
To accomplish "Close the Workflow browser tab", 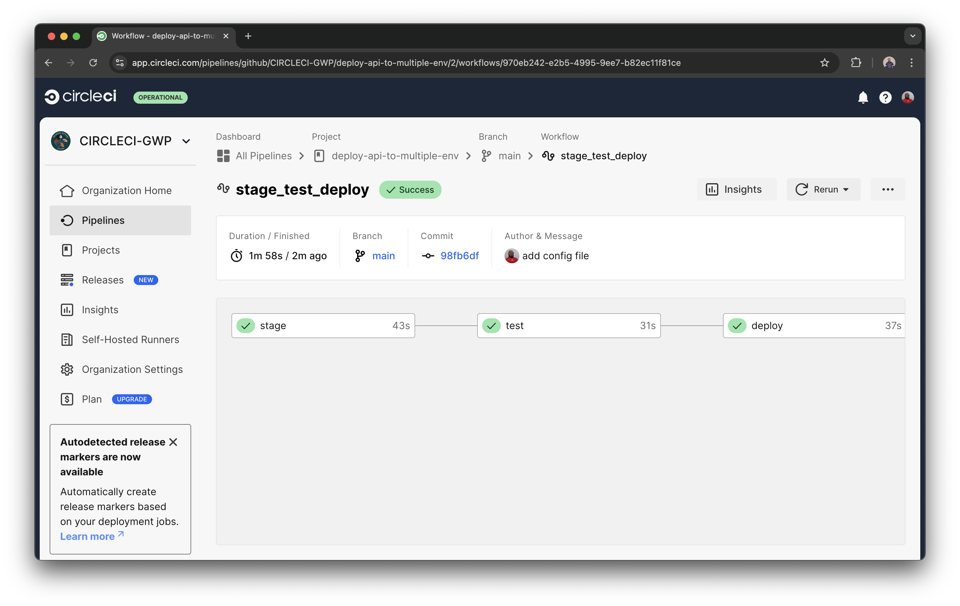I will (x=226, y=36).
